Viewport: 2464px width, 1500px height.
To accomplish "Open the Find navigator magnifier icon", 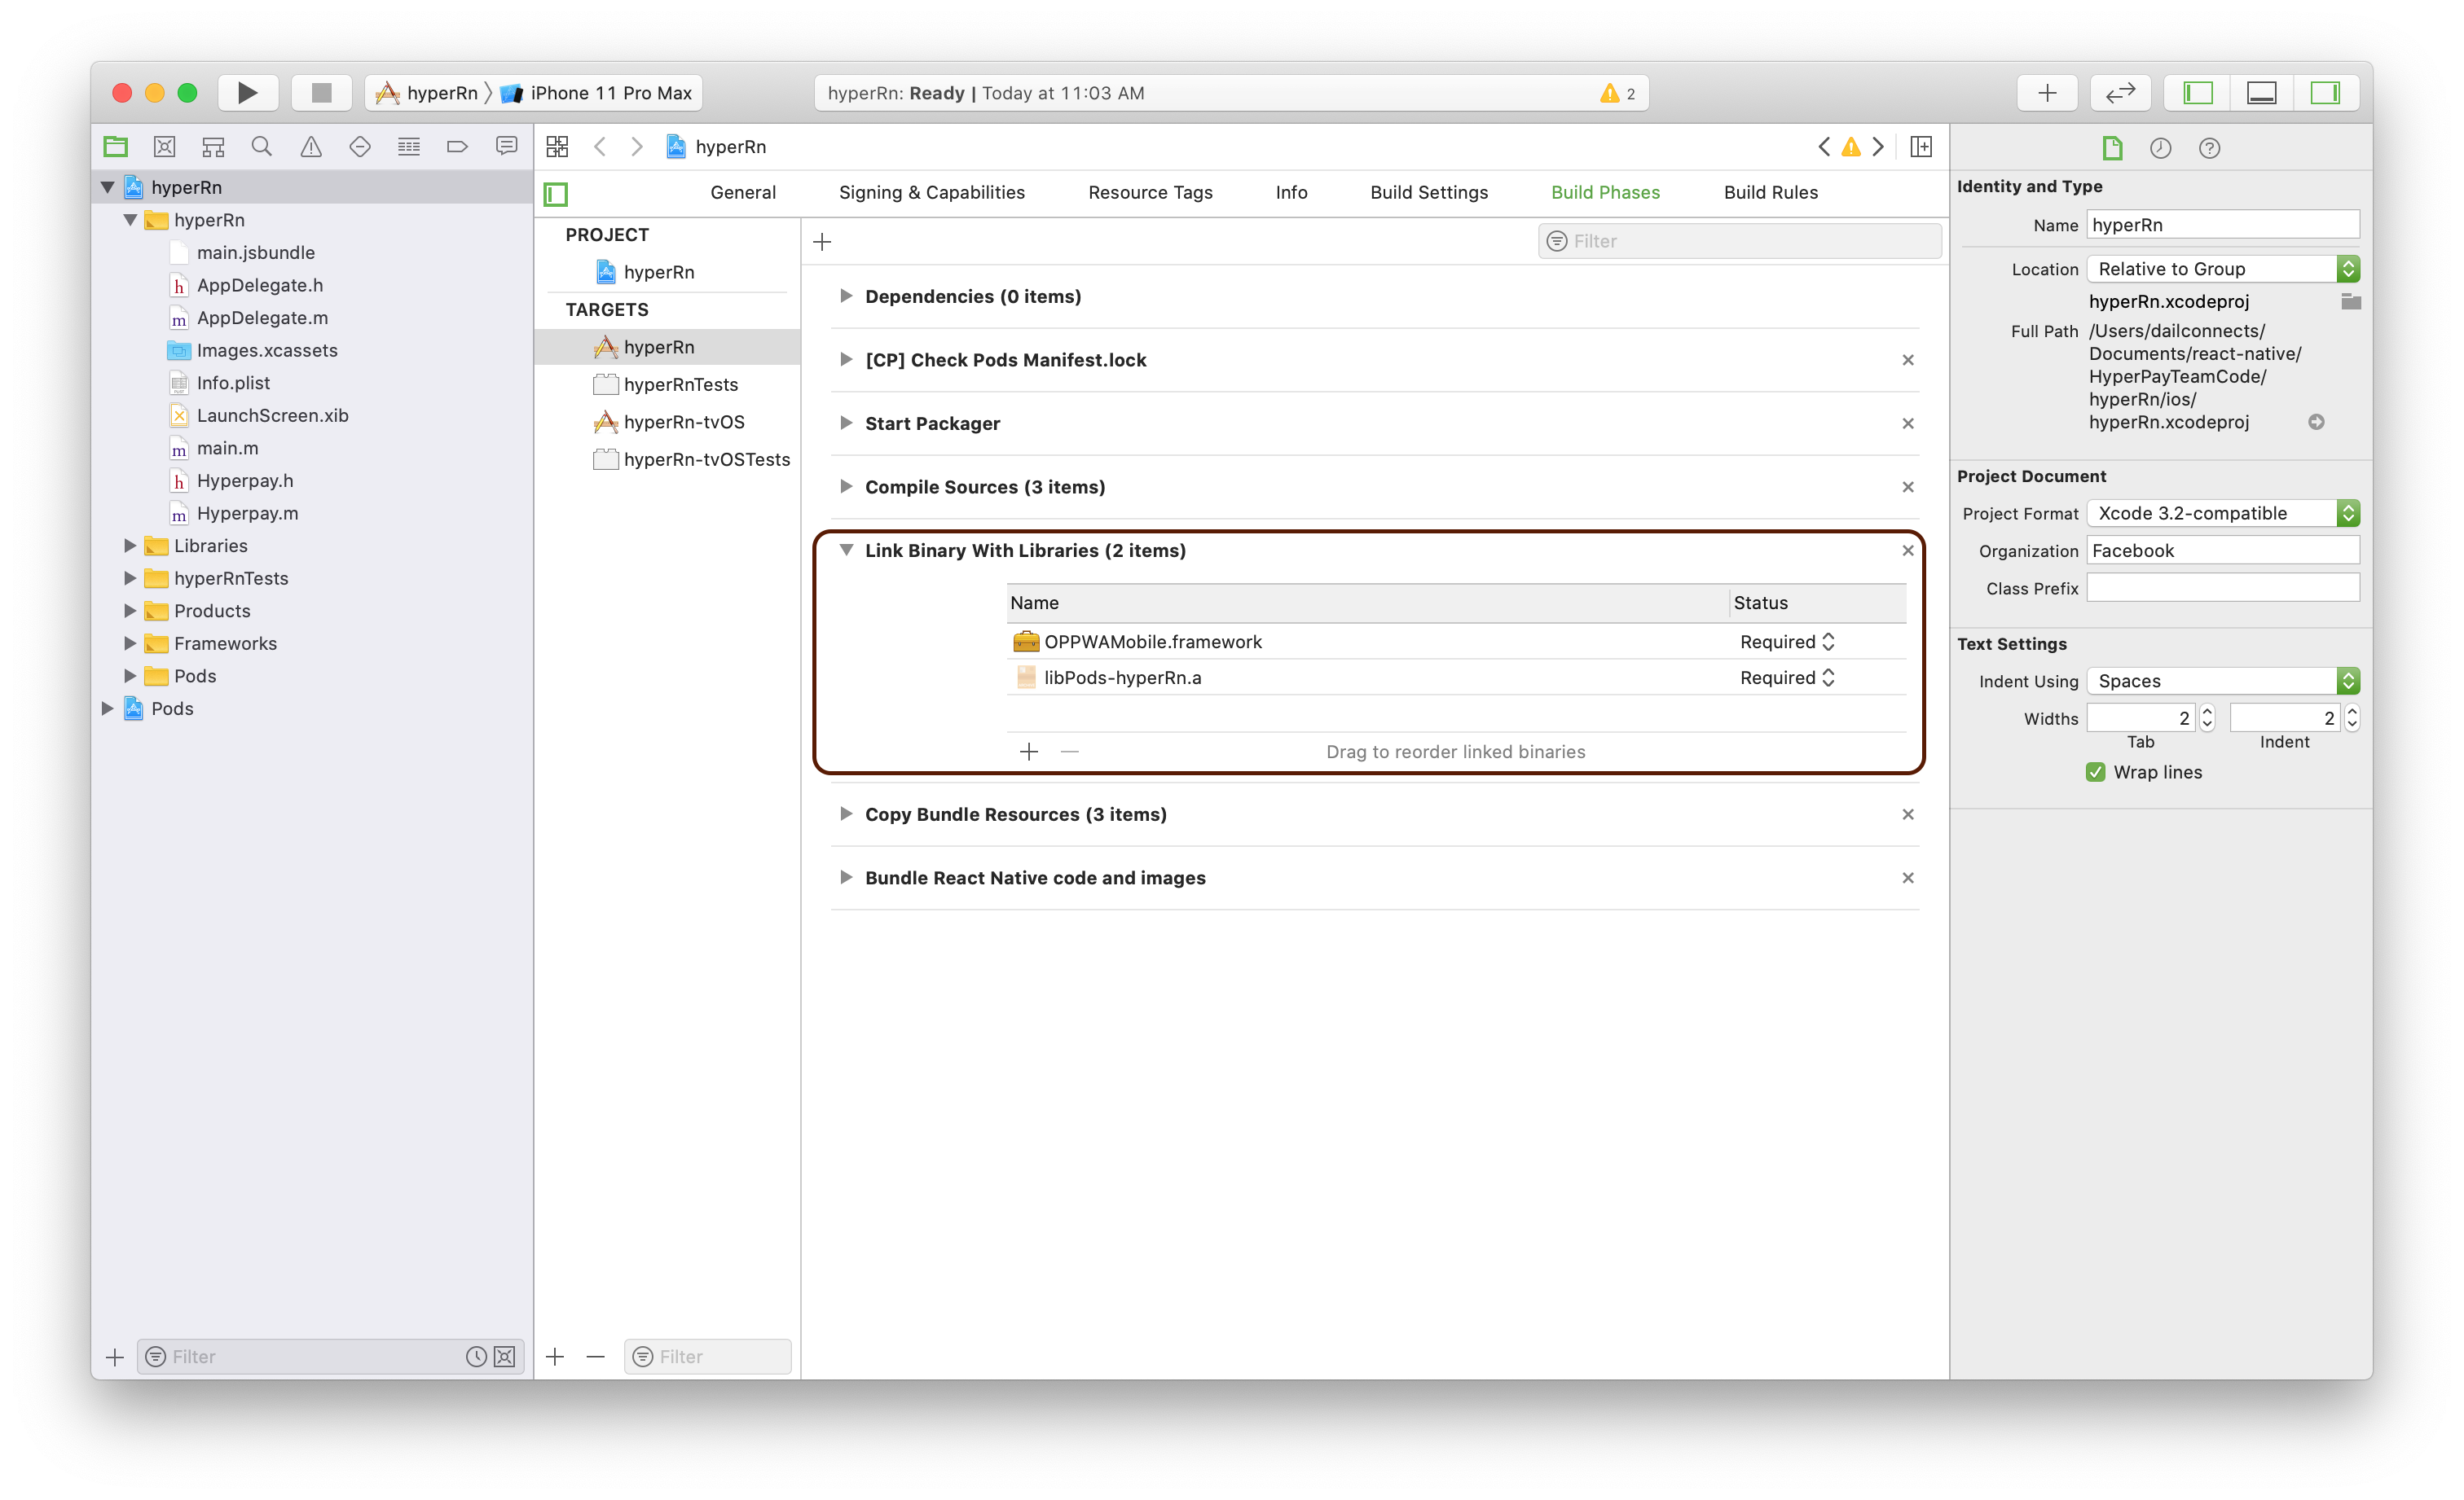I will pyautogui.click(x=262, y=147).
